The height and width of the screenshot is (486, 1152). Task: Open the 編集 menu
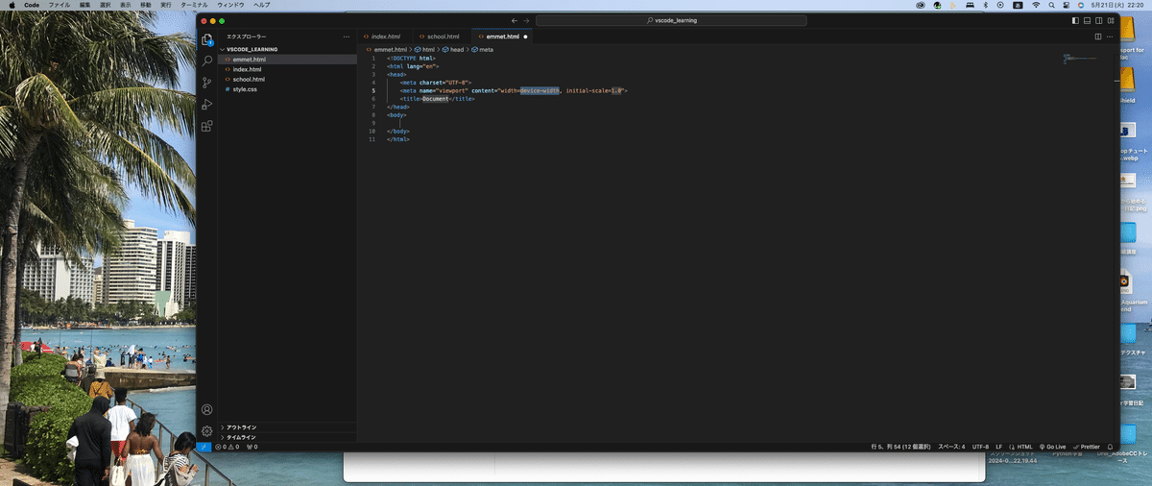85,5
